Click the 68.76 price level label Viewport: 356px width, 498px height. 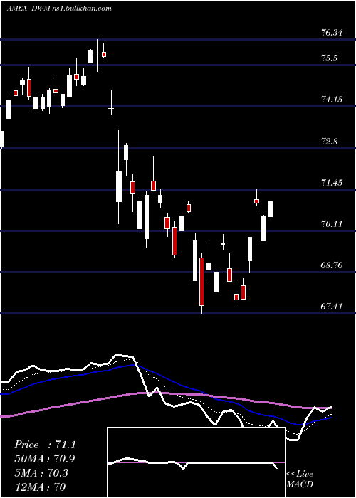pyautogui.click(x=333, y=265)
